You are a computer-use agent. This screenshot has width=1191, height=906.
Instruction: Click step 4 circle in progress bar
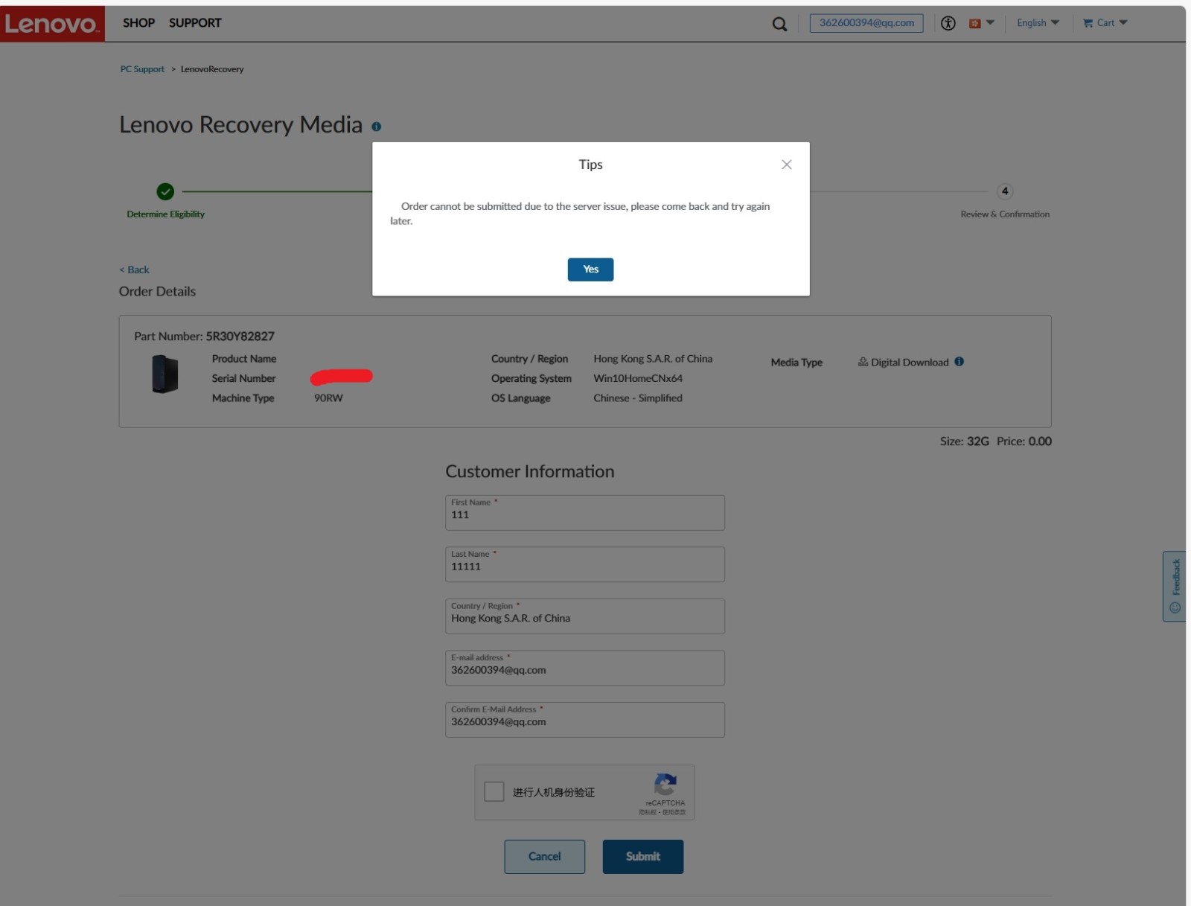click(x=1004, y=191)
